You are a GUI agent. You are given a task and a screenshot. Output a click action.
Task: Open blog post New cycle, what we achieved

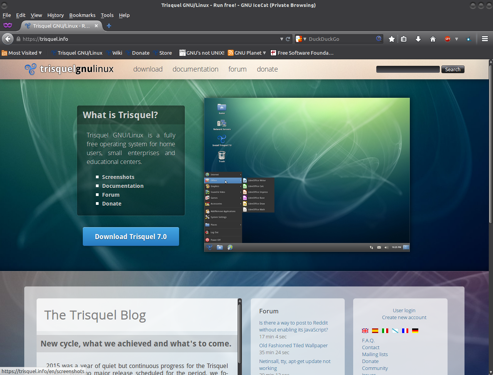pos(136,343)
